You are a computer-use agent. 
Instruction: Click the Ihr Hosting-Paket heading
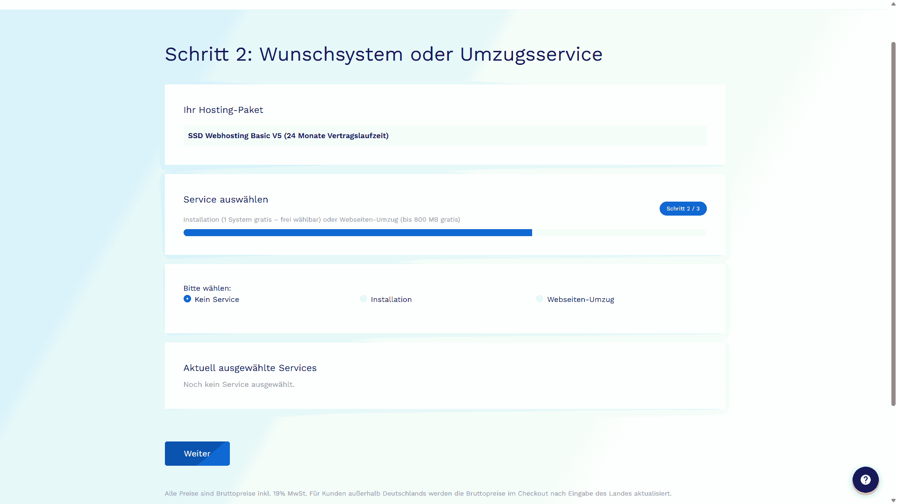(223, 110)
